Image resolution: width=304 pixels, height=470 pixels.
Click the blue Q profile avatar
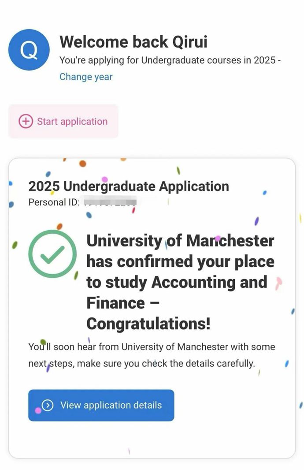click(x=29, y=49)
